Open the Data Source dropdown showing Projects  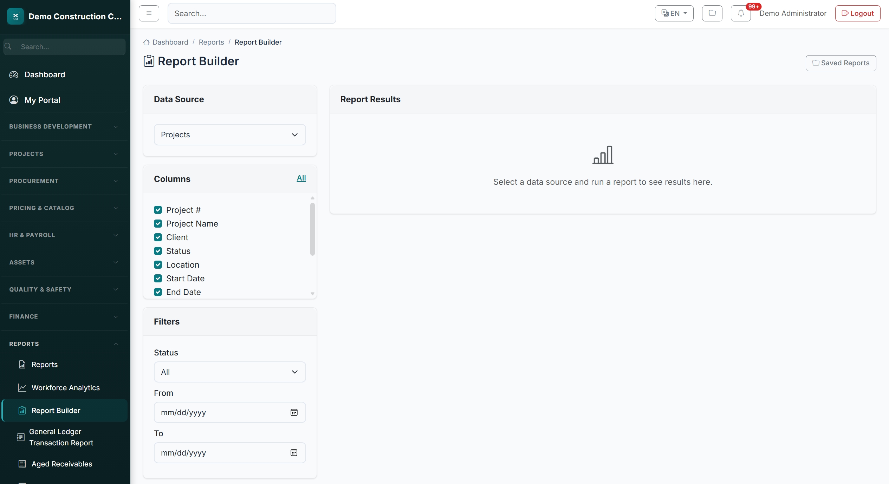230,135
